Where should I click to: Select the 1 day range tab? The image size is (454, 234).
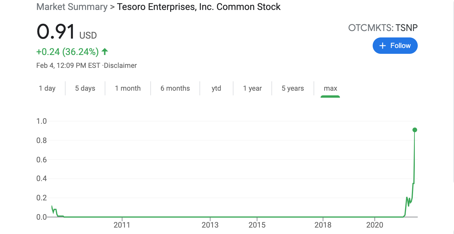point(47,88)
